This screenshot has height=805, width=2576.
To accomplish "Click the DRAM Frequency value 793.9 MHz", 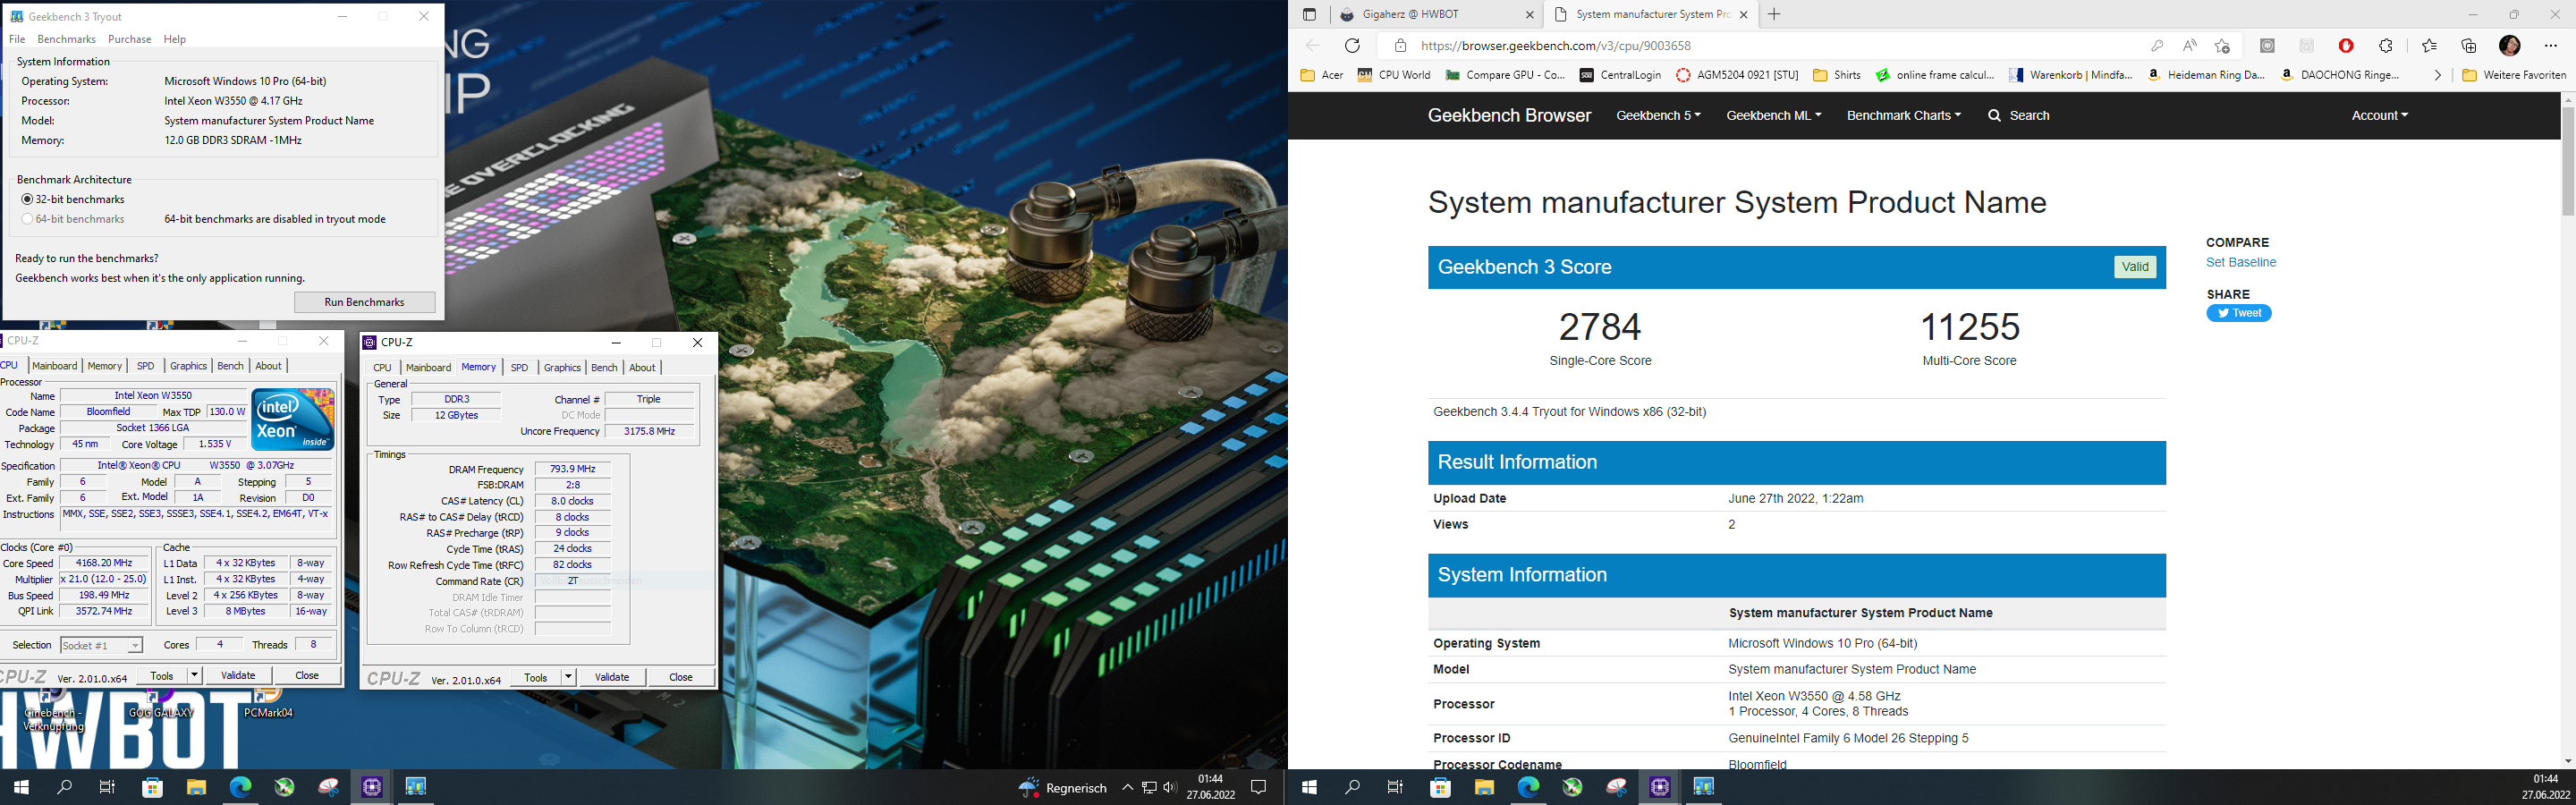I will tap(573, 469).
